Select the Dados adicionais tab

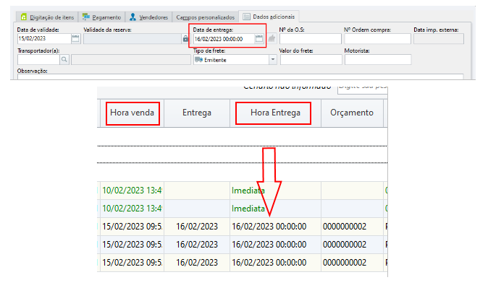click(269, 17)
